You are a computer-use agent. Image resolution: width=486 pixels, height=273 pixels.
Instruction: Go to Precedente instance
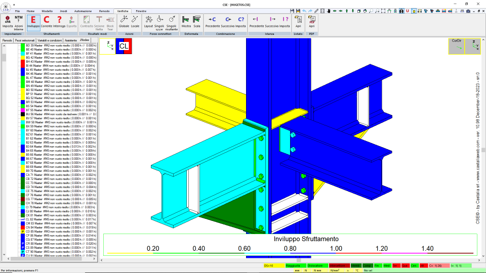[x=257, y=22]
